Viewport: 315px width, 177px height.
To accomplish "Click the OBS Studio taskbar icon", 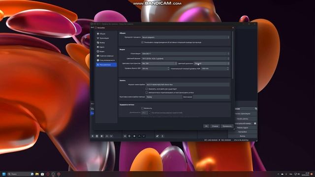I will pos(53,174).
